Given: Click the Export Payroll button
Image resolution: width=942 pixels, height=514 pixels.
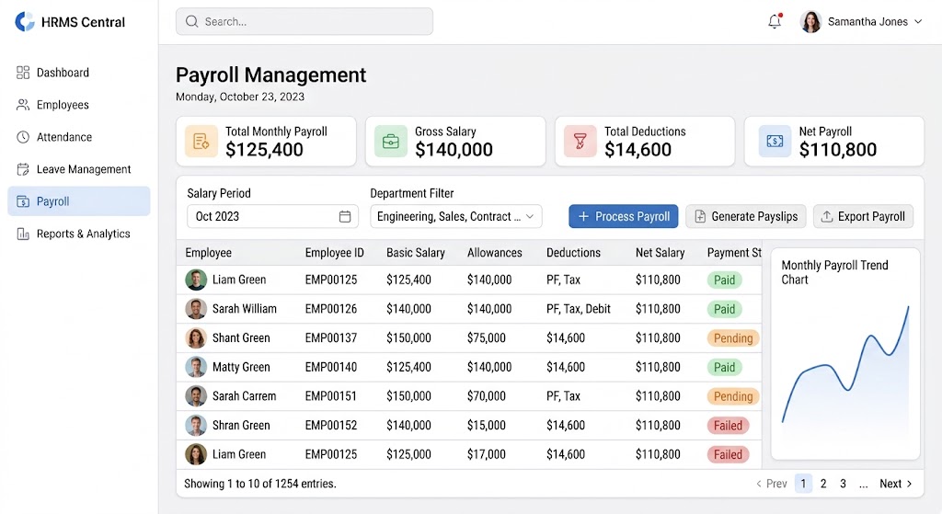Looking at the screenshot, I should pos(863,216).
